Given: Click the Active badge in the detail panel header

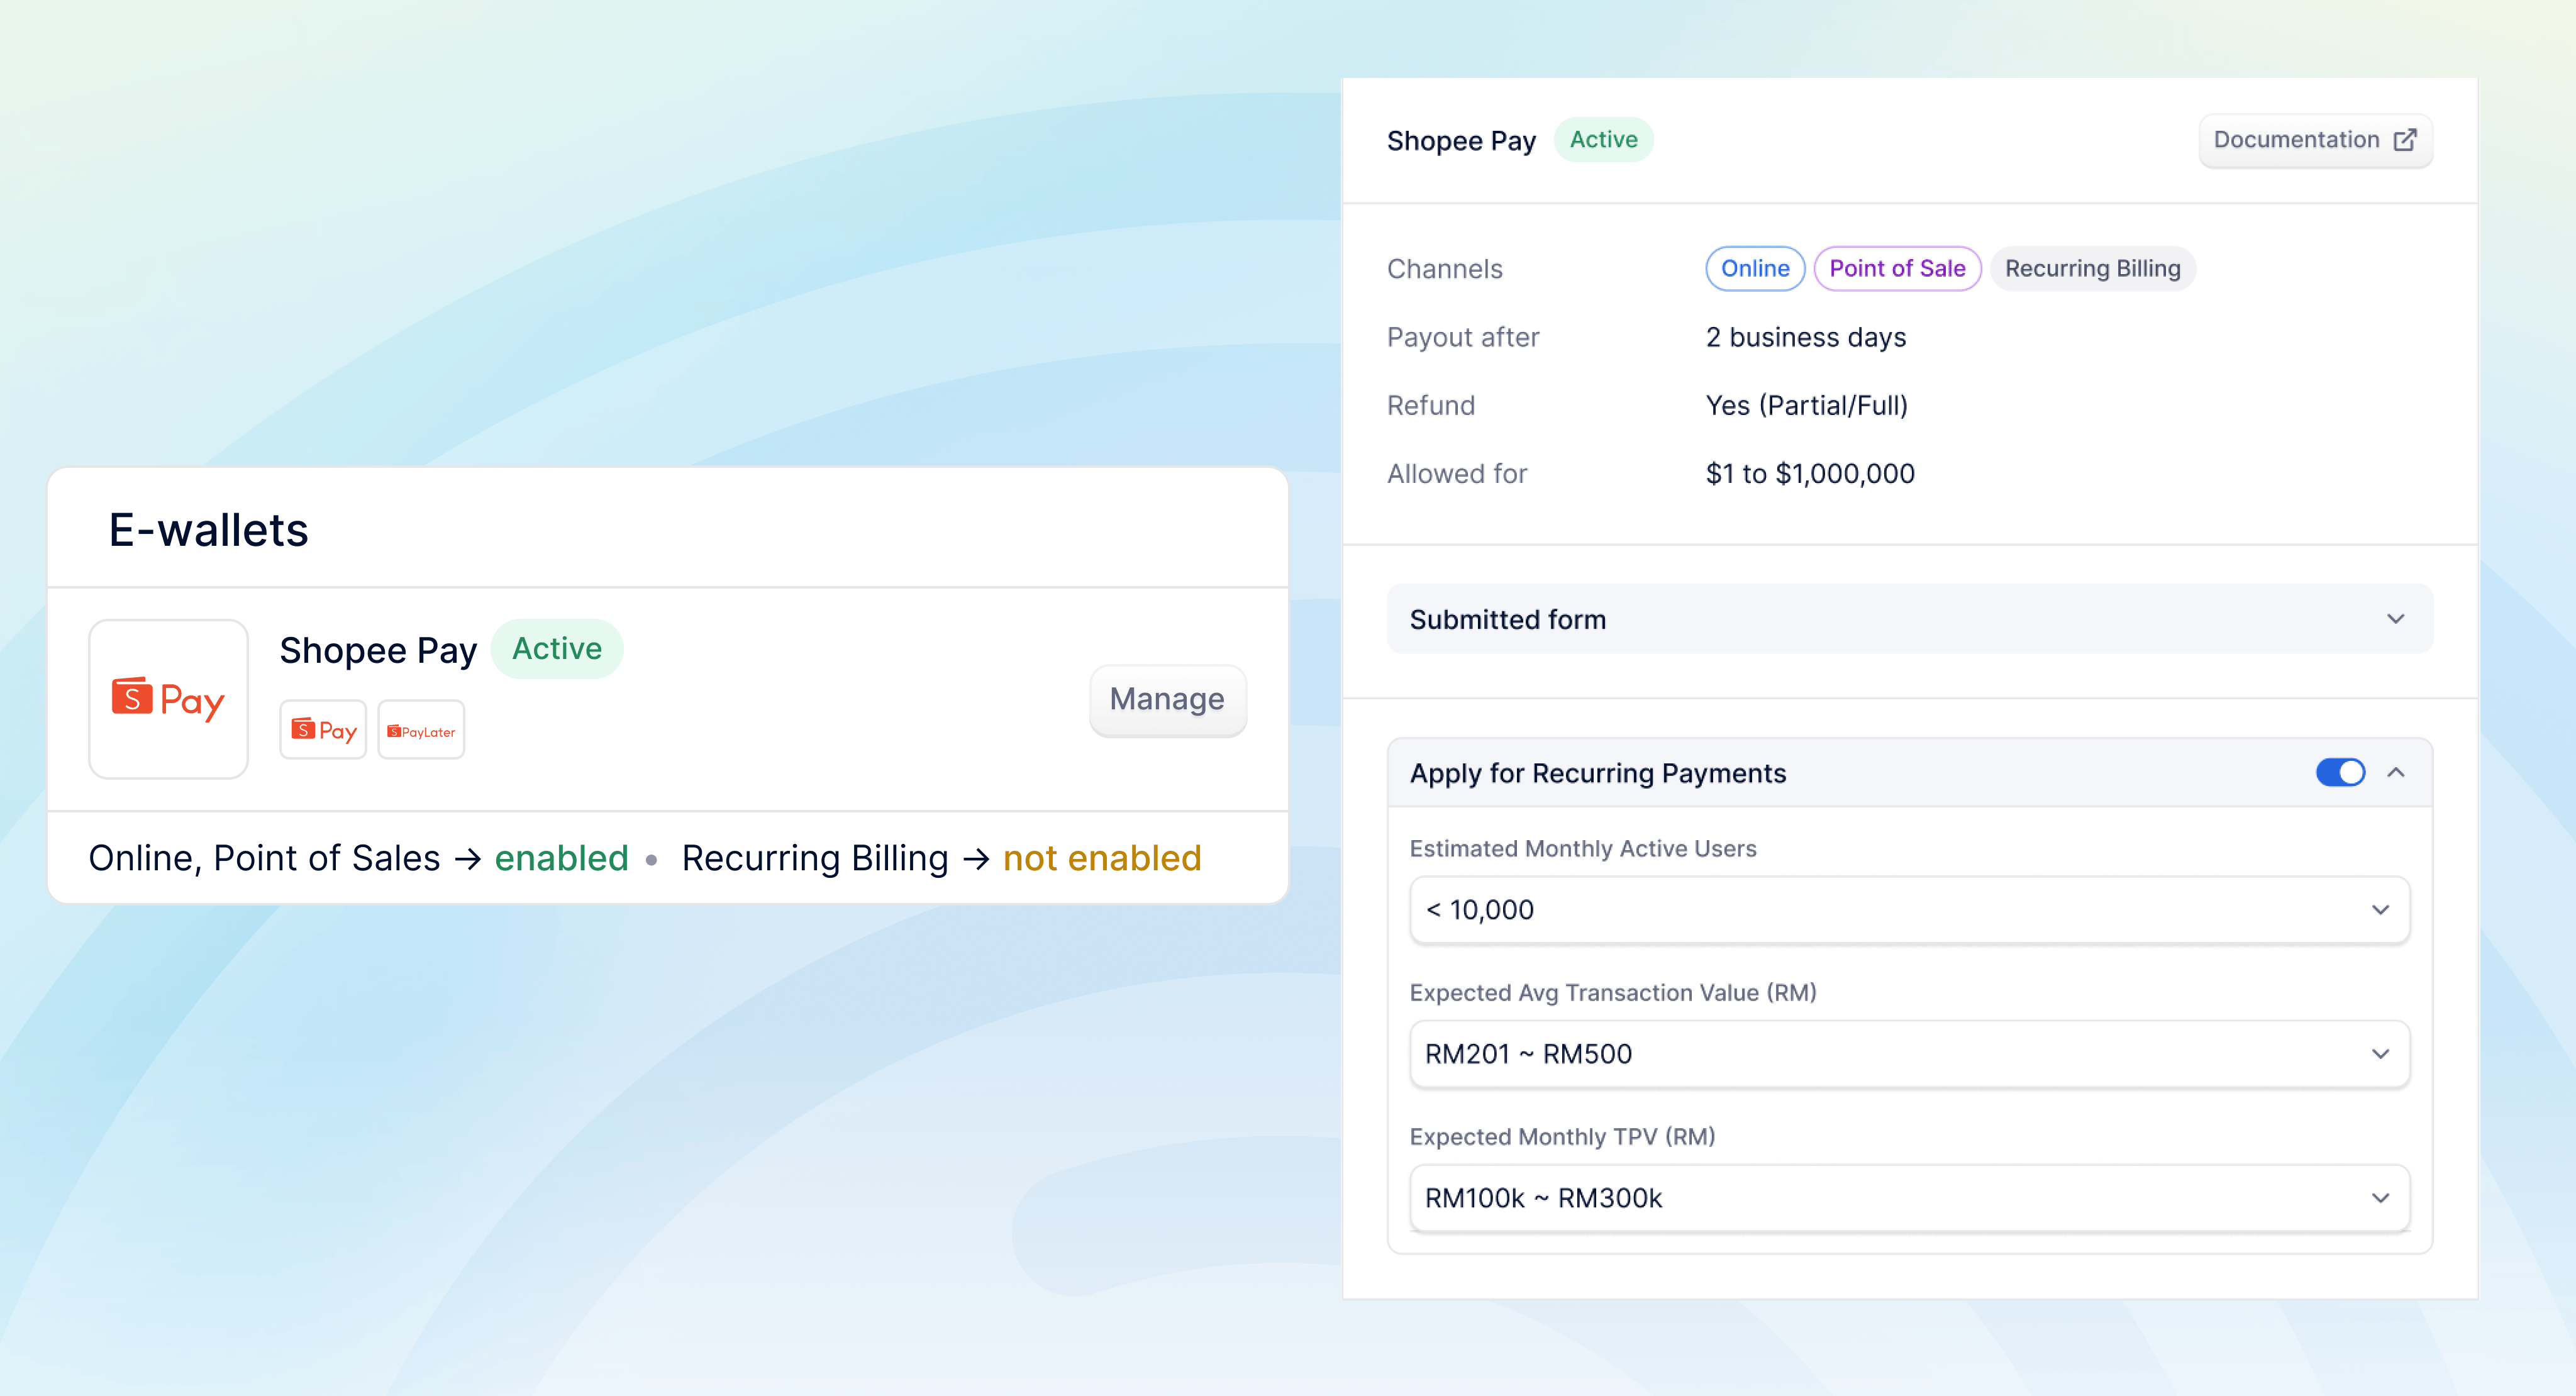Looking at the screenshot, I should point(1603,140).
